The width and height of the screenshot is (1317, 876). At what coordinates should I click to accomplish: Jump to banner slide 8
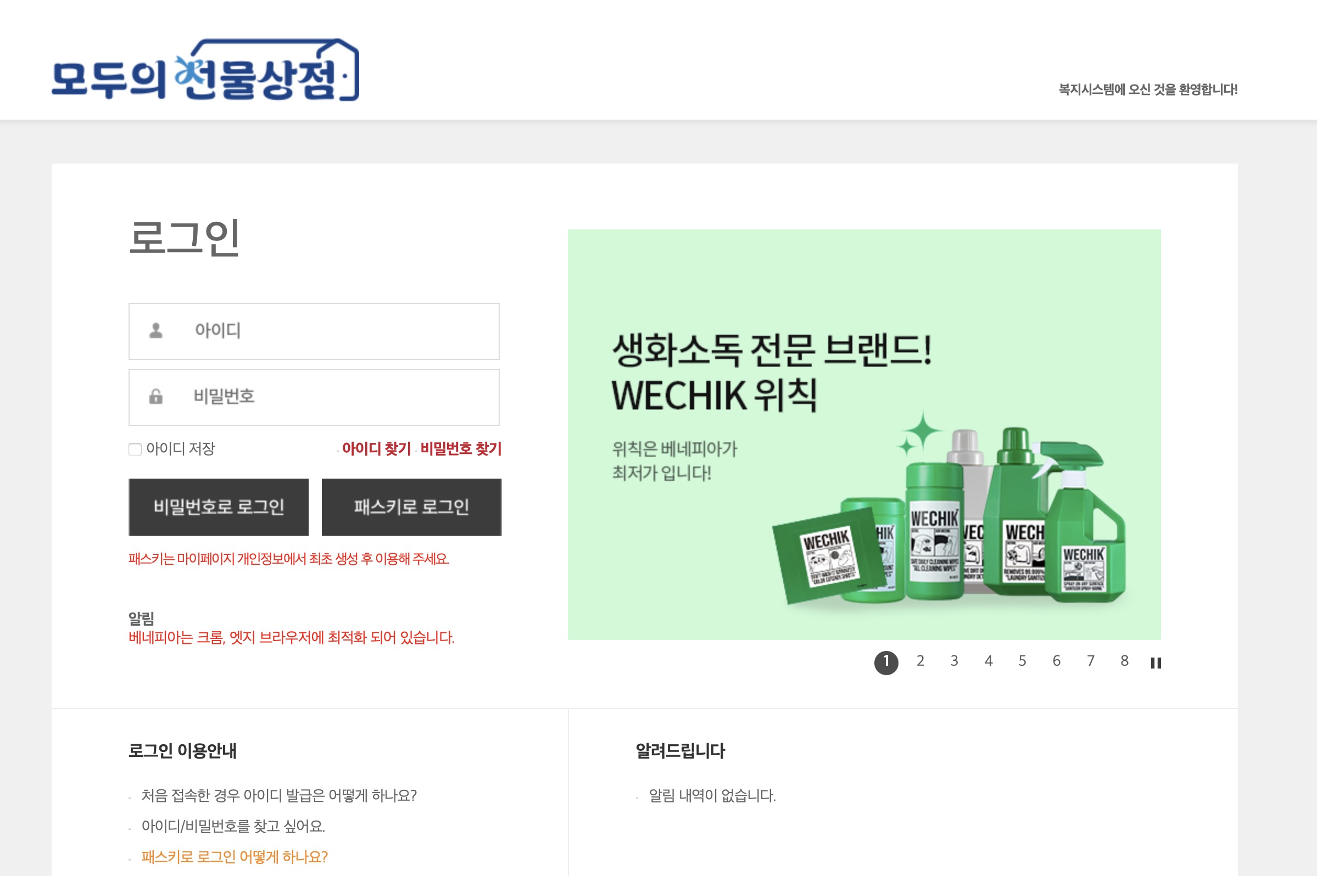(1125, 661)
